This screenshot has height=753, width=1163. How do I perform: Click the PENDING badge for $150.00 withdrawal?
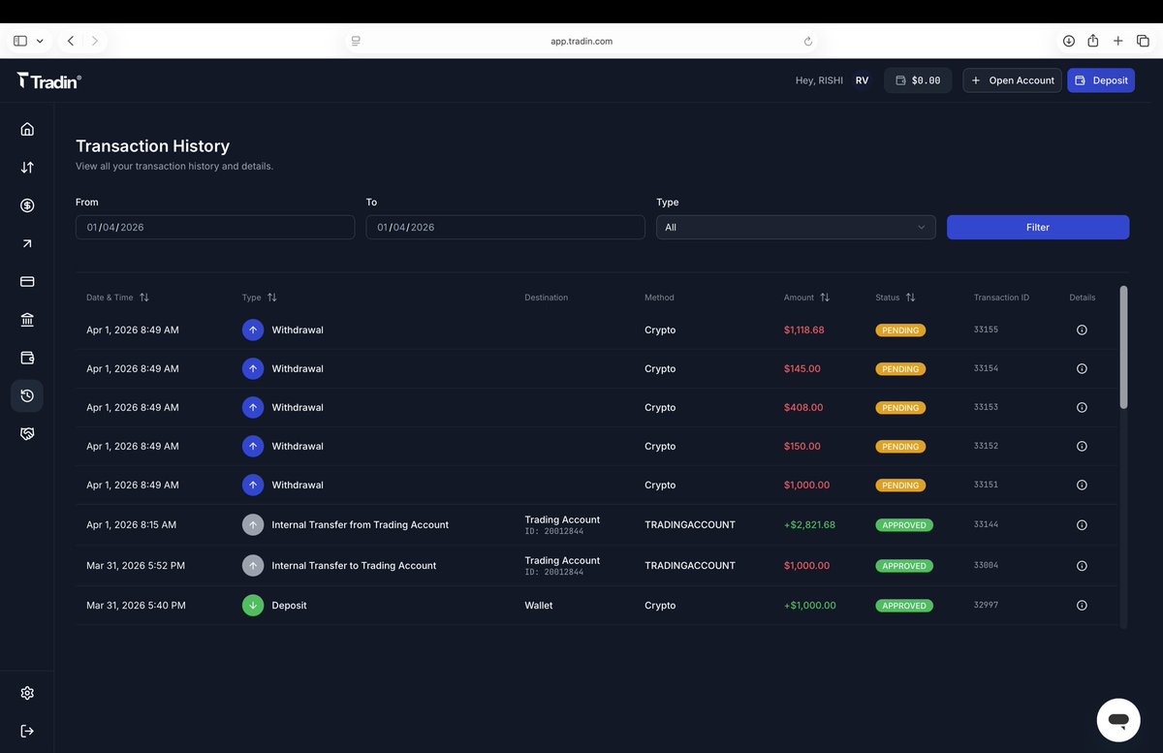(900, 447)
